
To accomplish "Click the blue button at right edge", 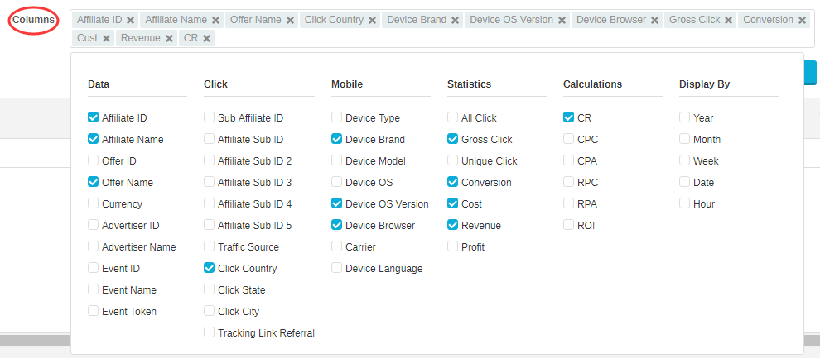I will (811, 73).
